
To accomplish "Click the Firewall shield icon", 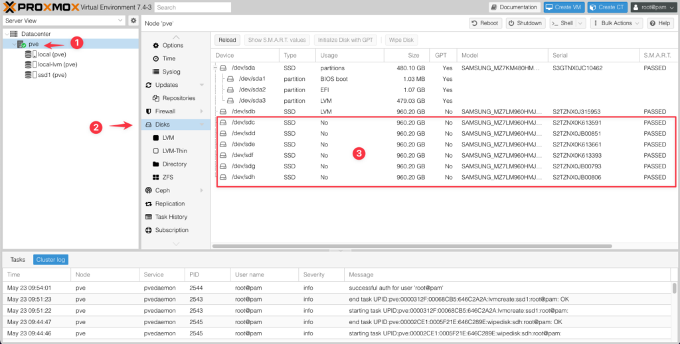I will point(148,111).
